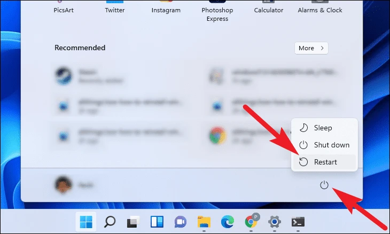Open the Terminal taskbar icon
The width and height of the screenshot is (390, 234).
pyautogui.click(x=298, y=222)
